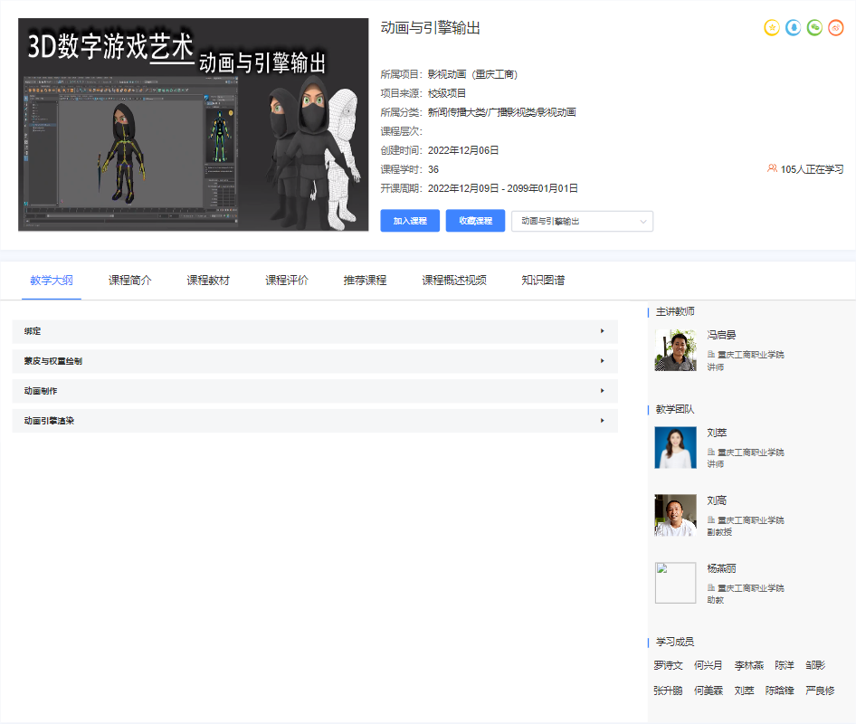The image size is (856, 724).
Task: Click the yellow Qzone star share icon
Action: (x=772, y=28)
